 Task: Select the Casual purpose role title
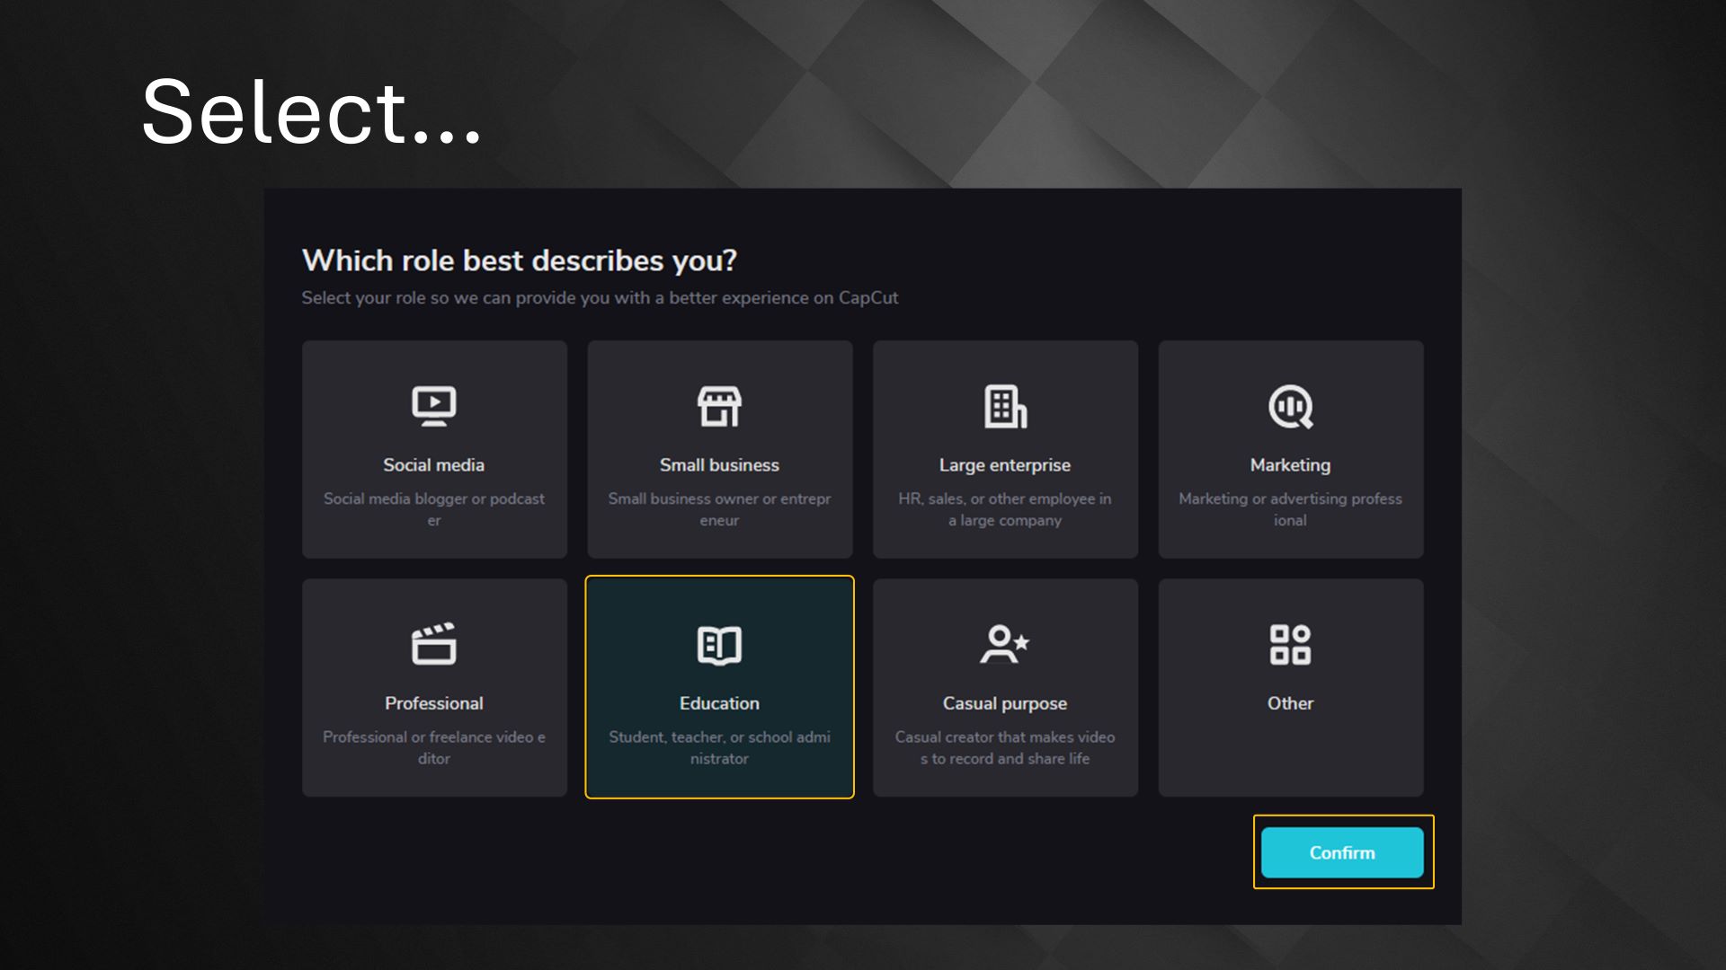[1004, 703]
